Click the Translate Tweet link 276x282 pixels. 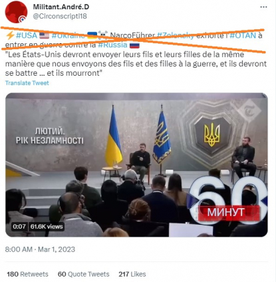point(27,83)
